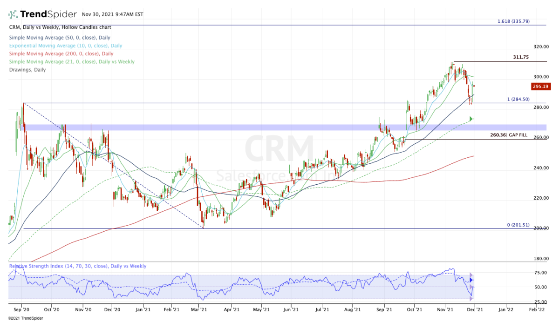Screen dimensions: 559x322
Task: Click the Dec '20 date axis label
Action: [112, 309]
